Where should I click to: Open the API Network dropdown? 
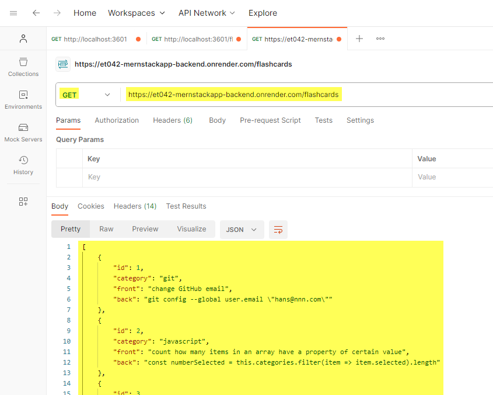[207, 13]
